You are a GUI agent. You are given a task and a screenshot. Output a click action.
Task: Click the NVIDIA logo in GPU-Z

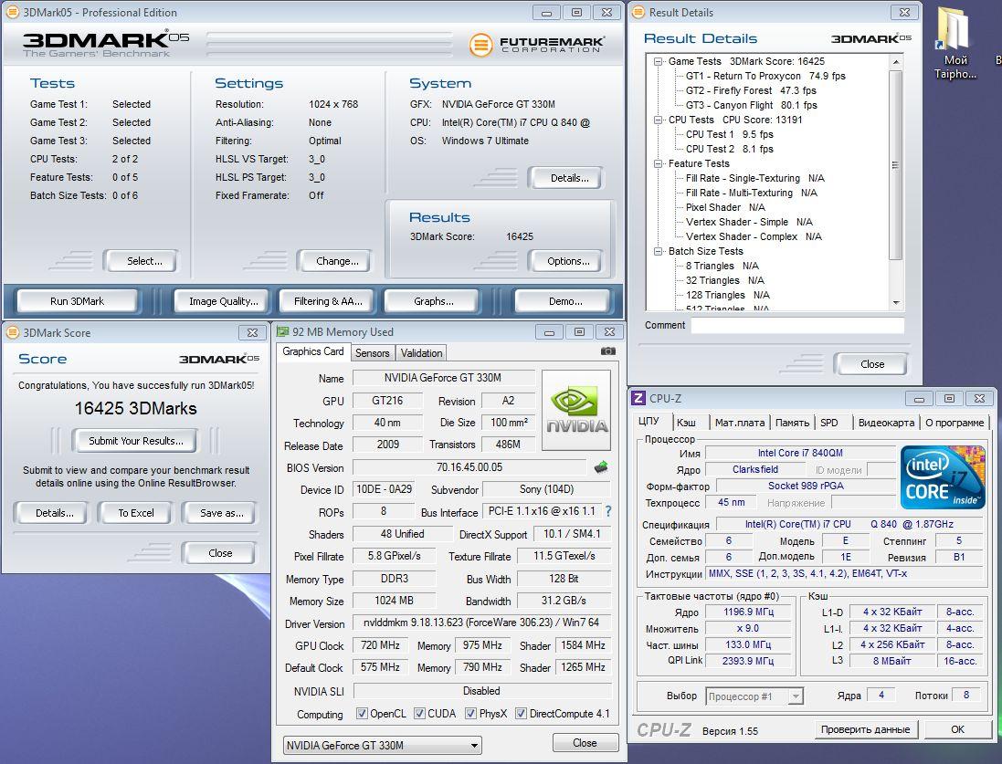[x=576, y=410]
